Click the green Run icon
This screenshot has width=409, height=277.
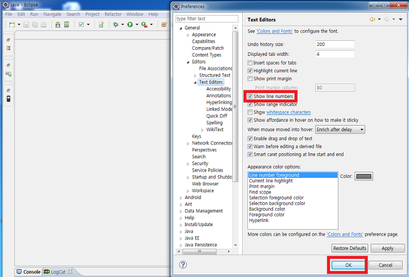click(x=130, y=24)
